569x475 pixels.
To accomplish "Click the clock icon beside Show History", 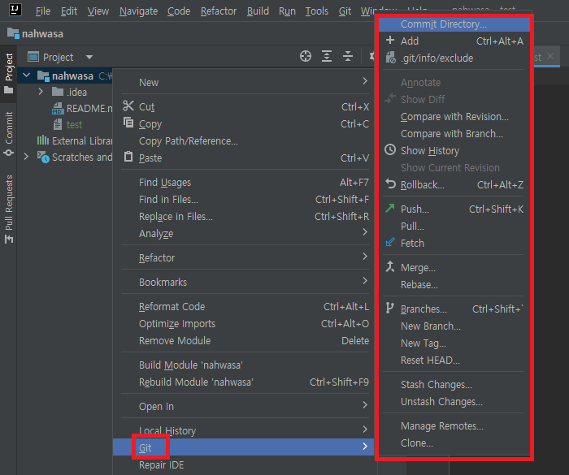I will click(x=390, y=149).
